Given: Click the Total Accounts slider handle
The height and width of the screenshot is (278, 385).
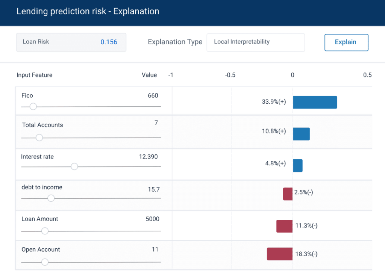Looking at the screenshot, I should pos(39,137).
